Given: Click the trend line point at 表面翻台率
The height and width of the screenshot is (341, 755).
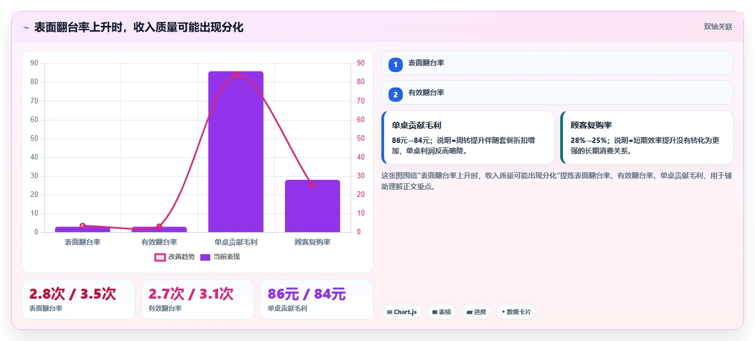Looking at the screenshot, I should tap(83, 226).
